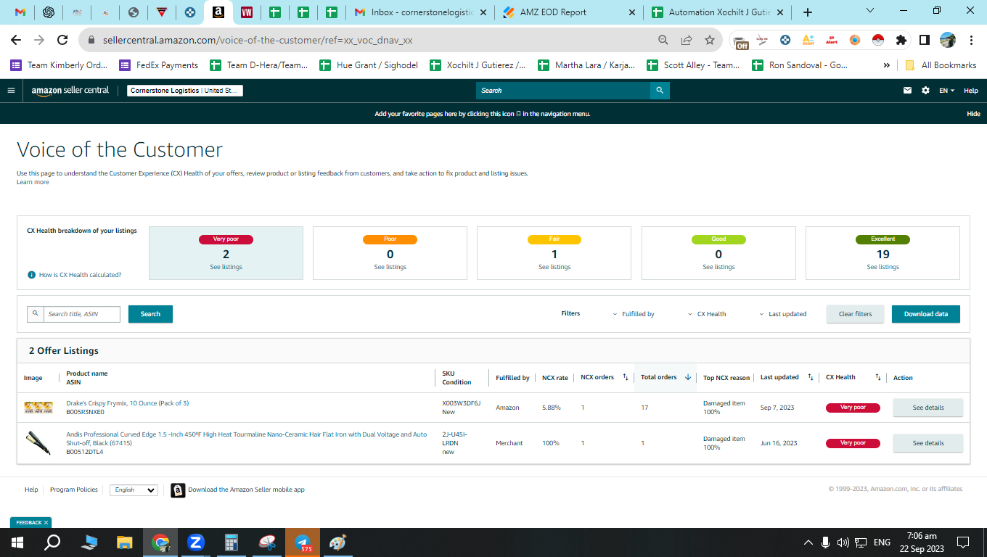
Task: Open the Cornerstone Logistics account switcher
Action: point(185,91)
